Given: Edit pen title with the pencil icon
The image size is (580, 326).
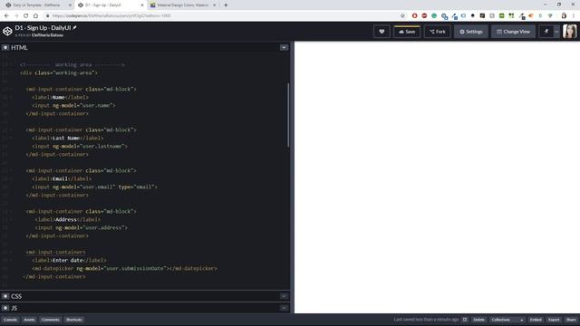Looking at the screenshot, I should coord(74,28).
